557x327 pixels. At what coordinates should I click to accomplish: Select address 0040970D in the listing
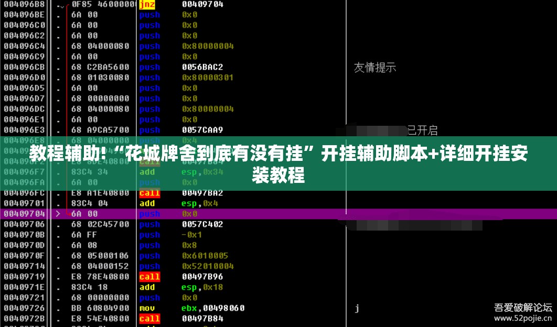25,245
